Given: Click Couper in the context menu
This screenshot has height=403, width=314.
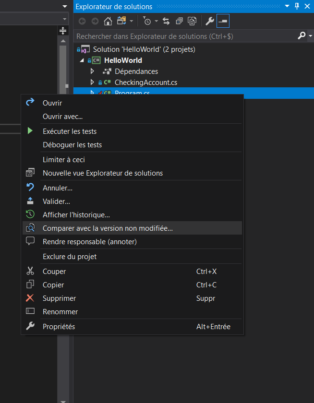Looking at the screenshot, I should 132,272.
